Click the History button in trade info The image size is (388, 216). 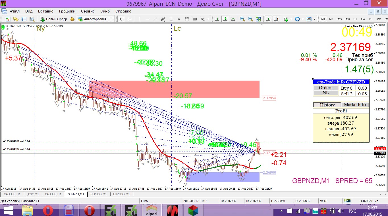327,105
